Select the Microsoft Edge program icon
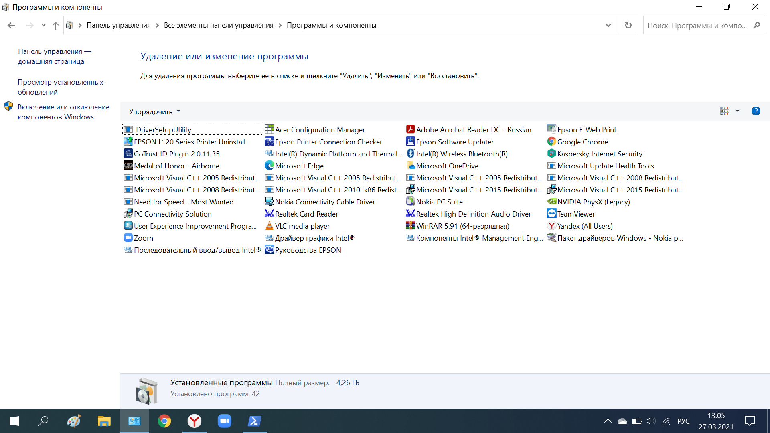This screenshot has height=433, width=770. pyautogui.click(x=269, y=166)
